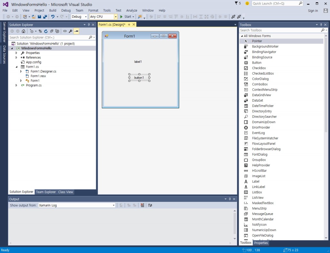
Task: Click the Start debugging button
Action: click(126, 17)
